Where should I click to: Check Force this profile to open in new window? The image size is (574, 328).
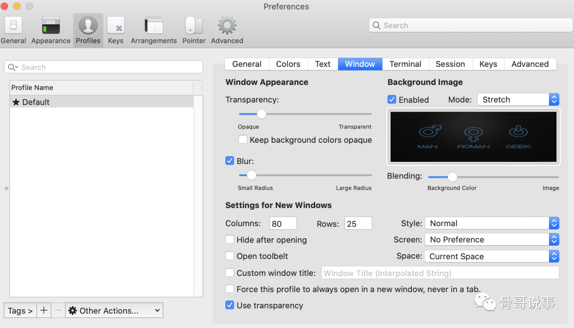pyautogui.click(x=230, y=289)
